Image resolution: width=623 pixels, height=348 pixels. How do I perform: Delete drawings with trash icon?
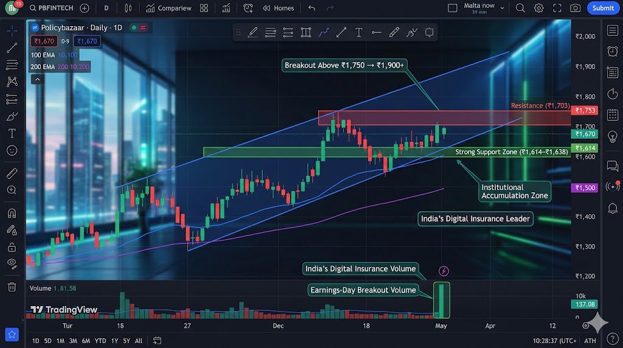[12, 287]
